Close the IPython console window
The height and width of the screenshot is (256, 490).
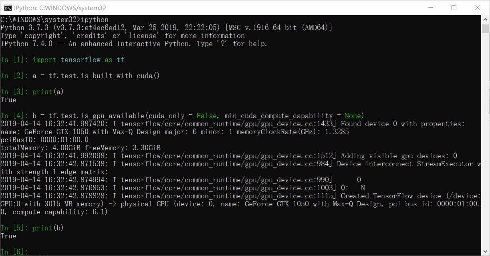pos(478,8)
